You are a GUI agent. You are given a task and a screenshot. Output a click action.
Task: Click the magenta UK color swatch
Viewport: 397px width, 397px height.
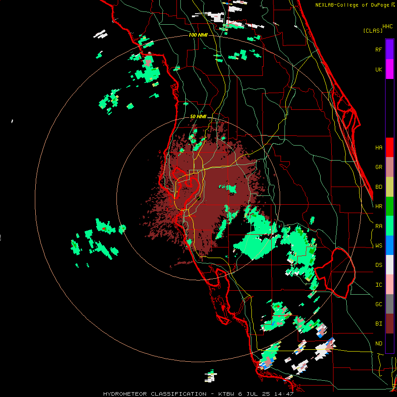[x=390, y=69]
